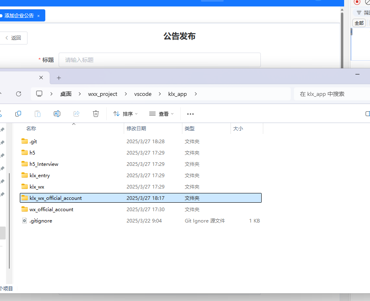Close the current Explorer tab

(41, 78)
